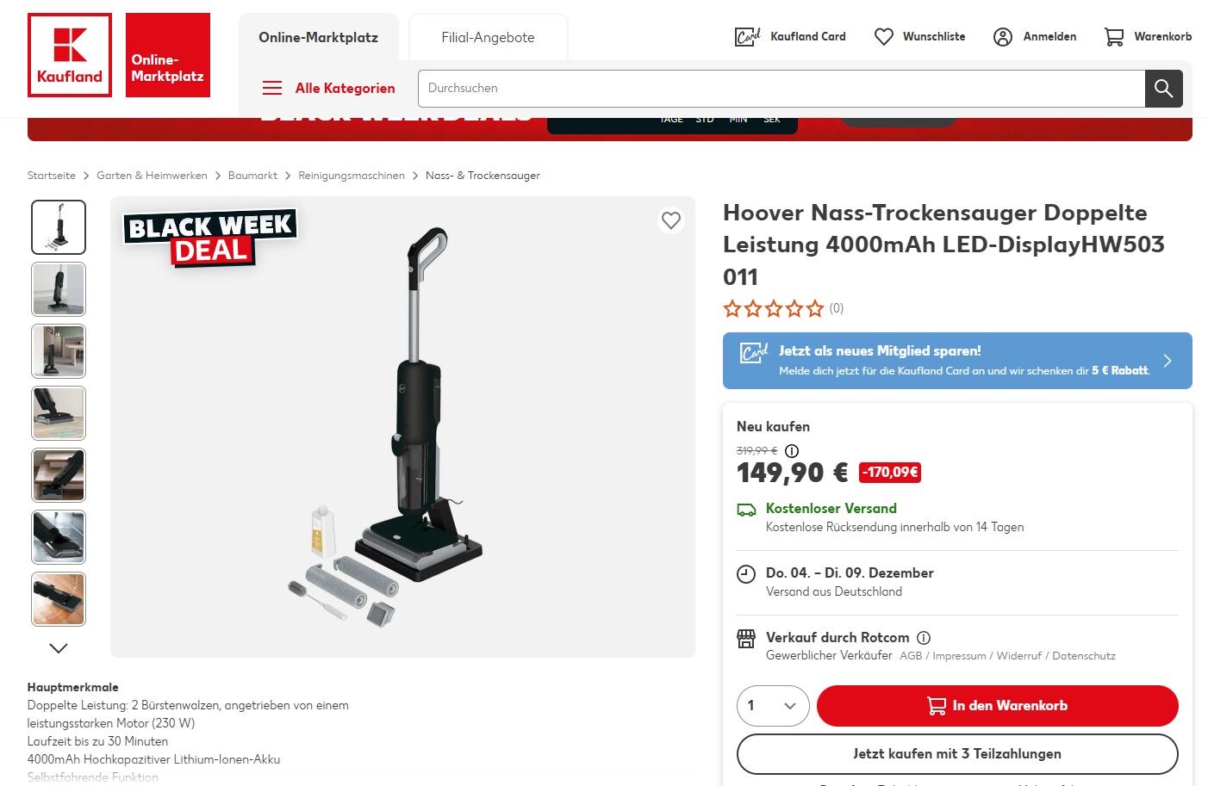Click the info icon next to Rotcom
Screen dimensions: 1208x786
924,638
